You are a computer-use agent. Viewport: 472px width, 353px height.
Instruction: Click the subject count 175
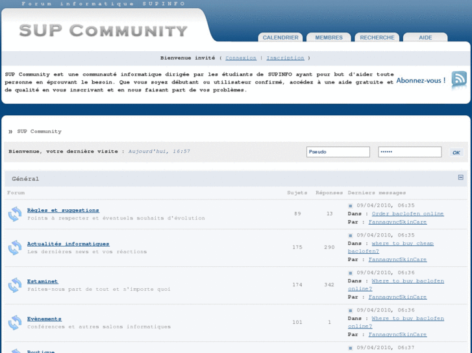pos(297,247)
